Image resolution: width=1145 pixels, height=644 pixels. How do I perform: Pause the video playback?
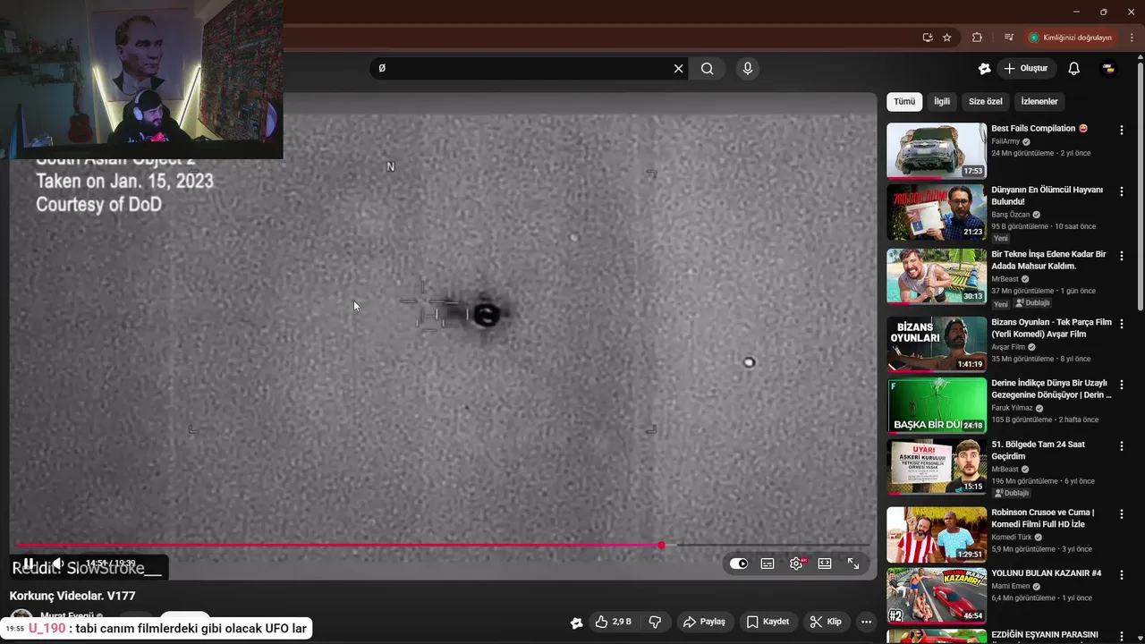(x=28, y=563)
